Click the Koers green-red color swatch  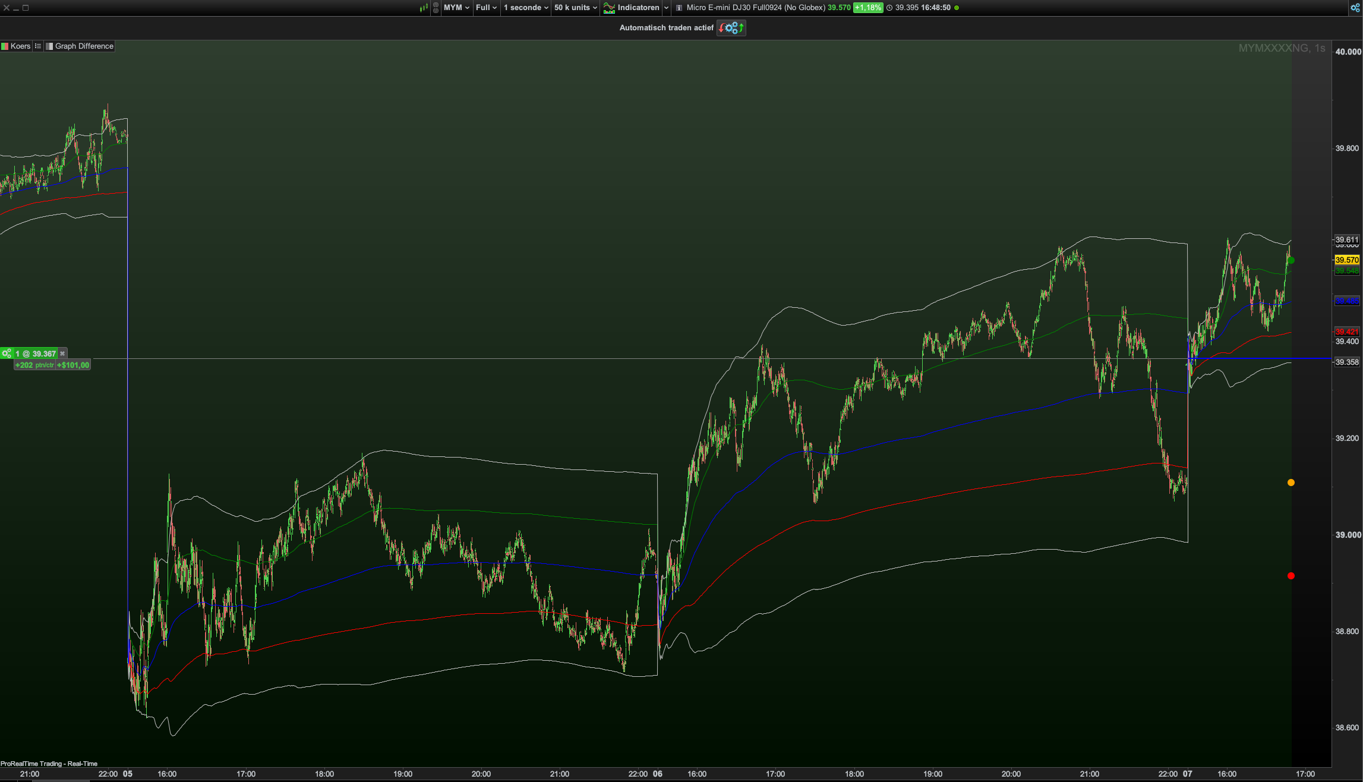[5, 46]
